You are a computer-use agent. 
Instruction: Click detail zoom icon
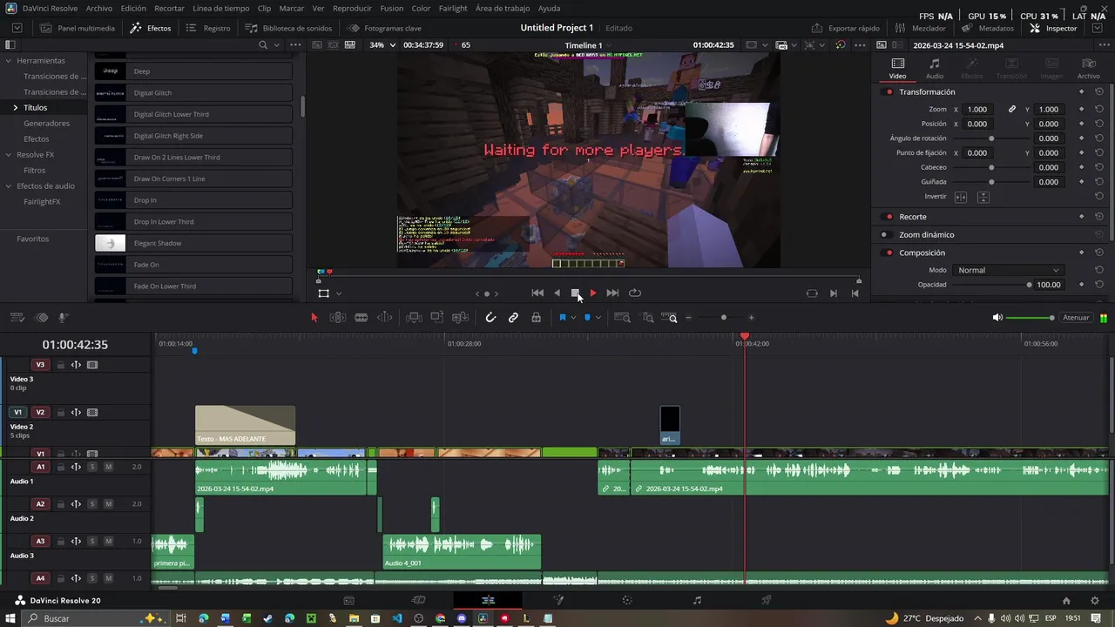point(647,318)
